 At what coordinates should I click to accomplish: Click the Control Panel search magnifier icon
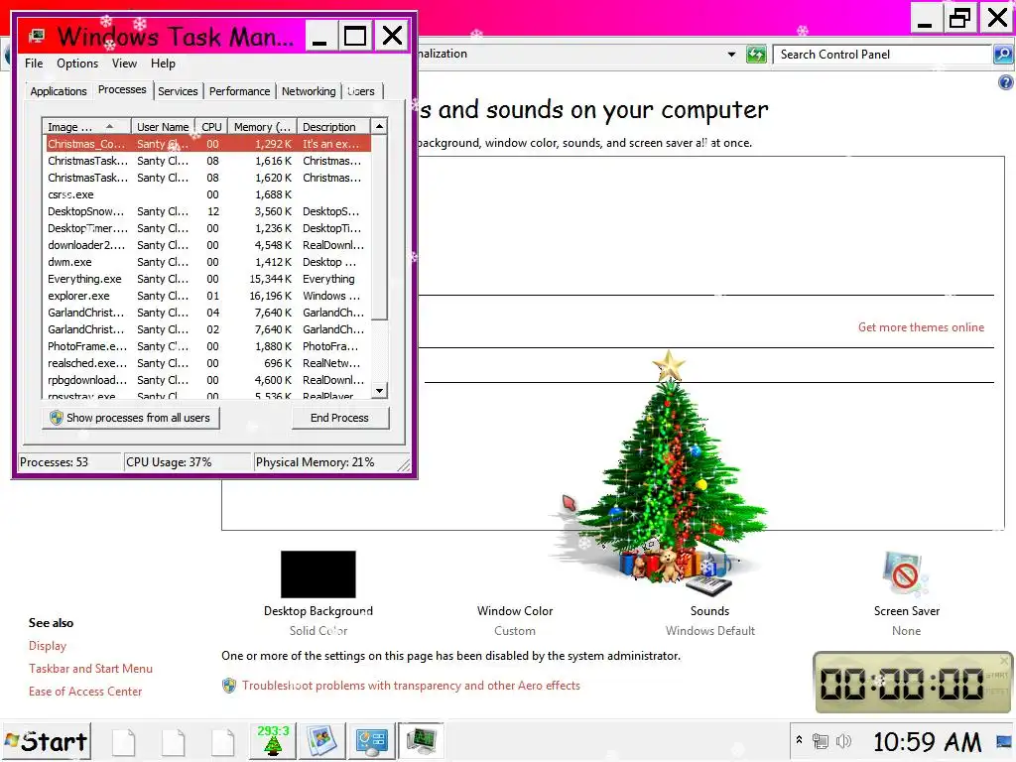click(1002, 55)
